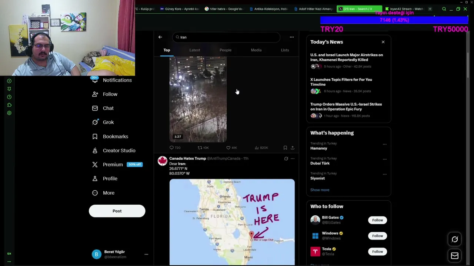
Task: Open Opera GX sidebar history clock
Action: 9,97
